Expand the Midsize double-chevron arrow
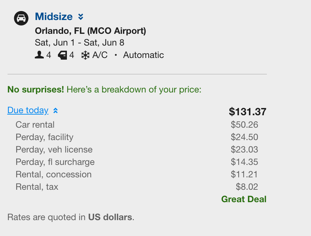 point(80,17)
